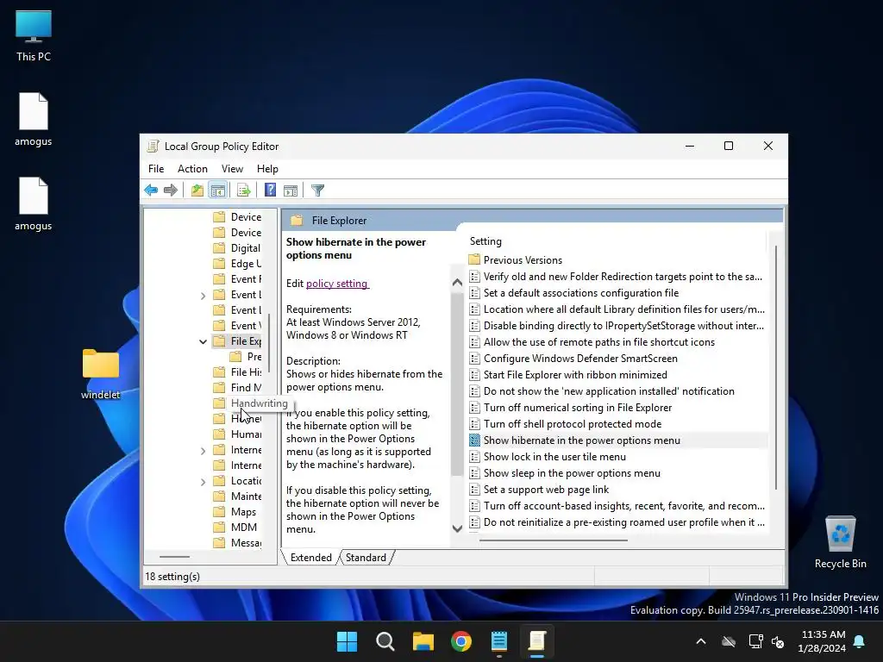
Task: Collapse the File Explorer tree node
Action: pyautogui.click(x=203, y=341)
